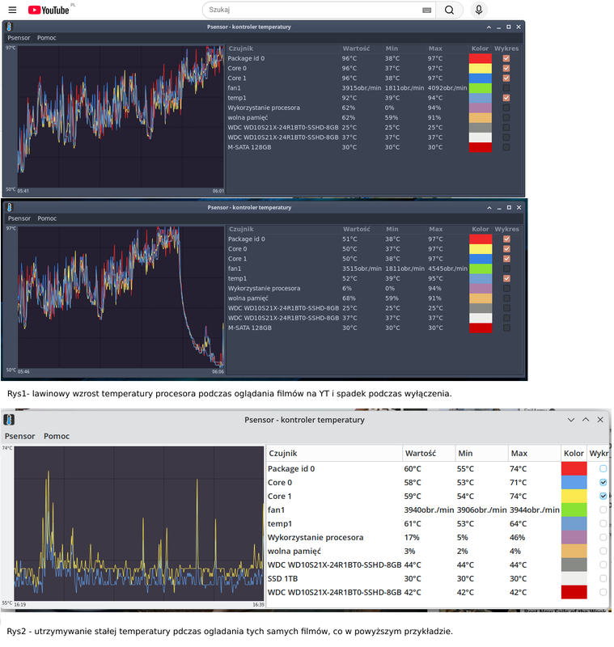Sort by Kolor column header in bottom light window
Viewport: 614px width, 647px height.
574,454
